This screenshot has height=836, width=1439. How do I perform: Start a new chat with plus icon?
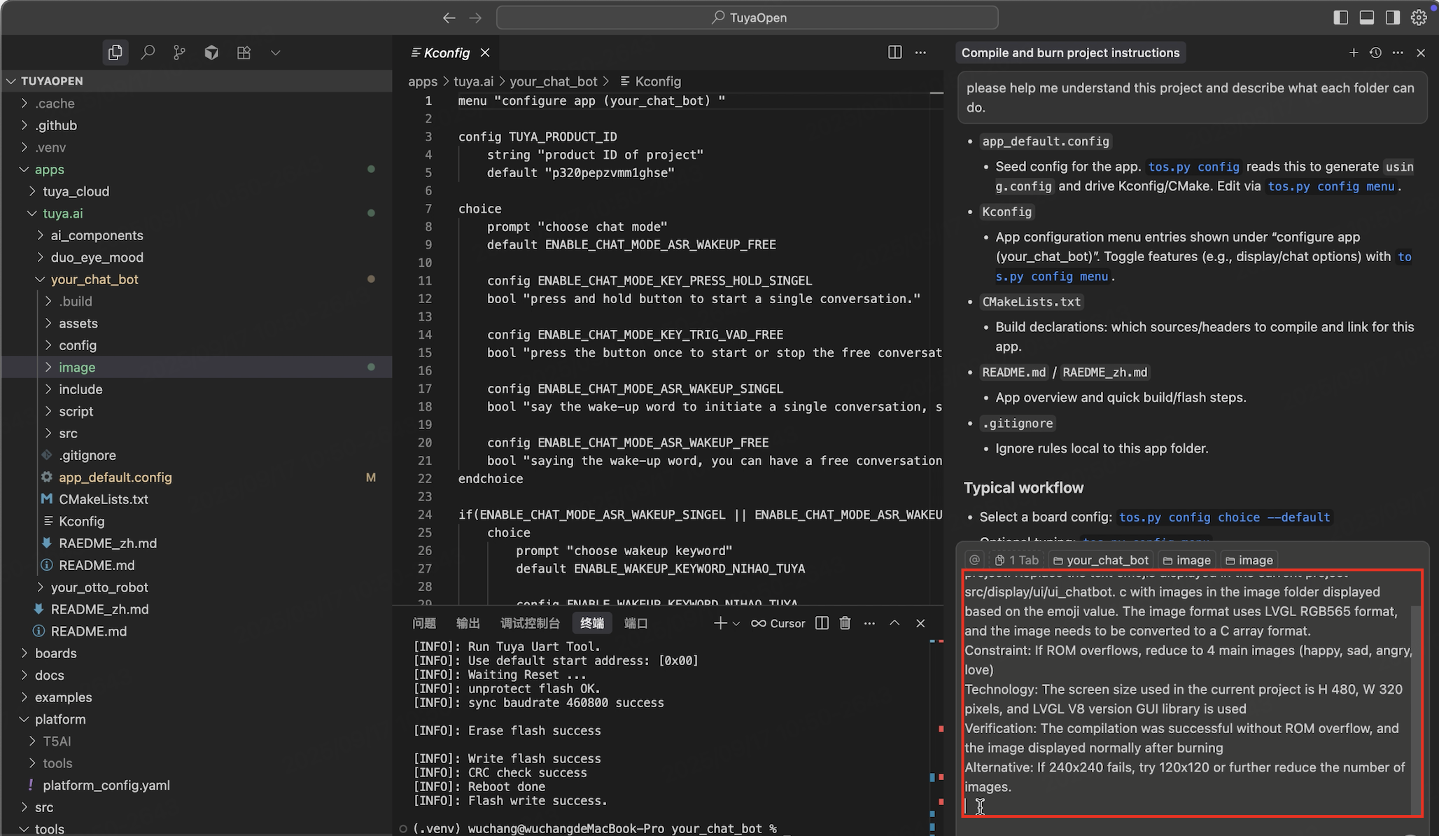(1354, 53)
